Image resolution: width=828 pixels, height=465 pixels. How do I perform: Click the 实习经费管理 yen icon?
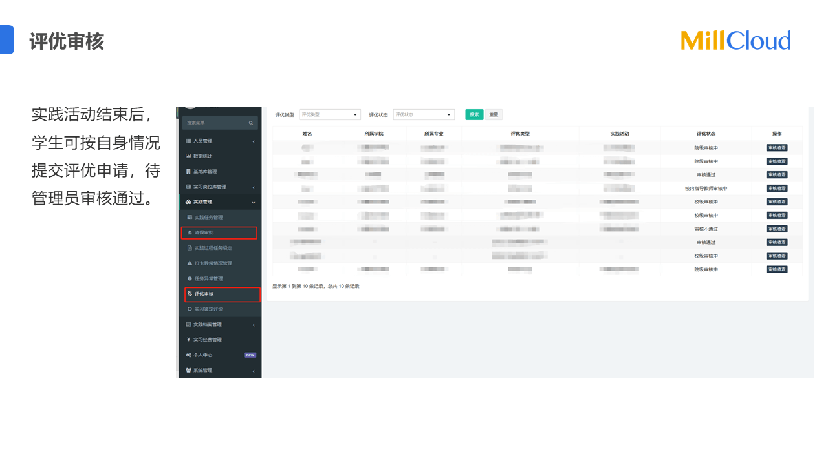[x=188, y=340]
